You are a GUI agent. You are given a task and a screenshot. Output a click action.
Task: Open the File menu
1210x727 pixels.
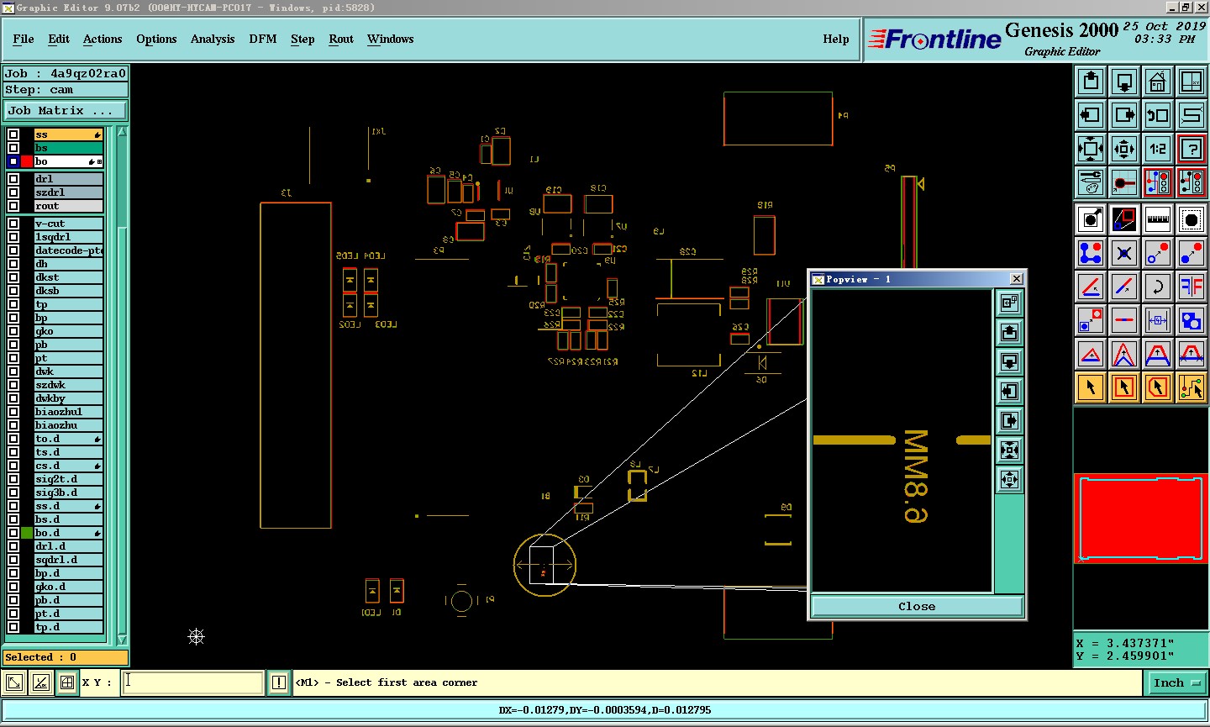(x=24, y=39)
